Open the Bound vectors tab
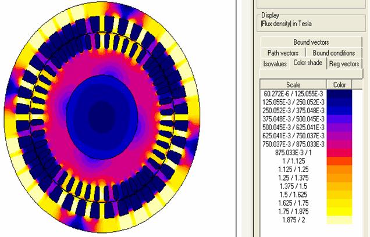The height and width of the screenshot is (237, 370). coord(311,42)
